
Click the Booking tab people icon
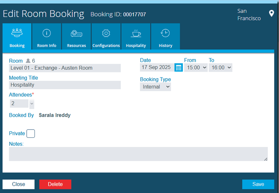pyautogui.click(x=17, y=33)
